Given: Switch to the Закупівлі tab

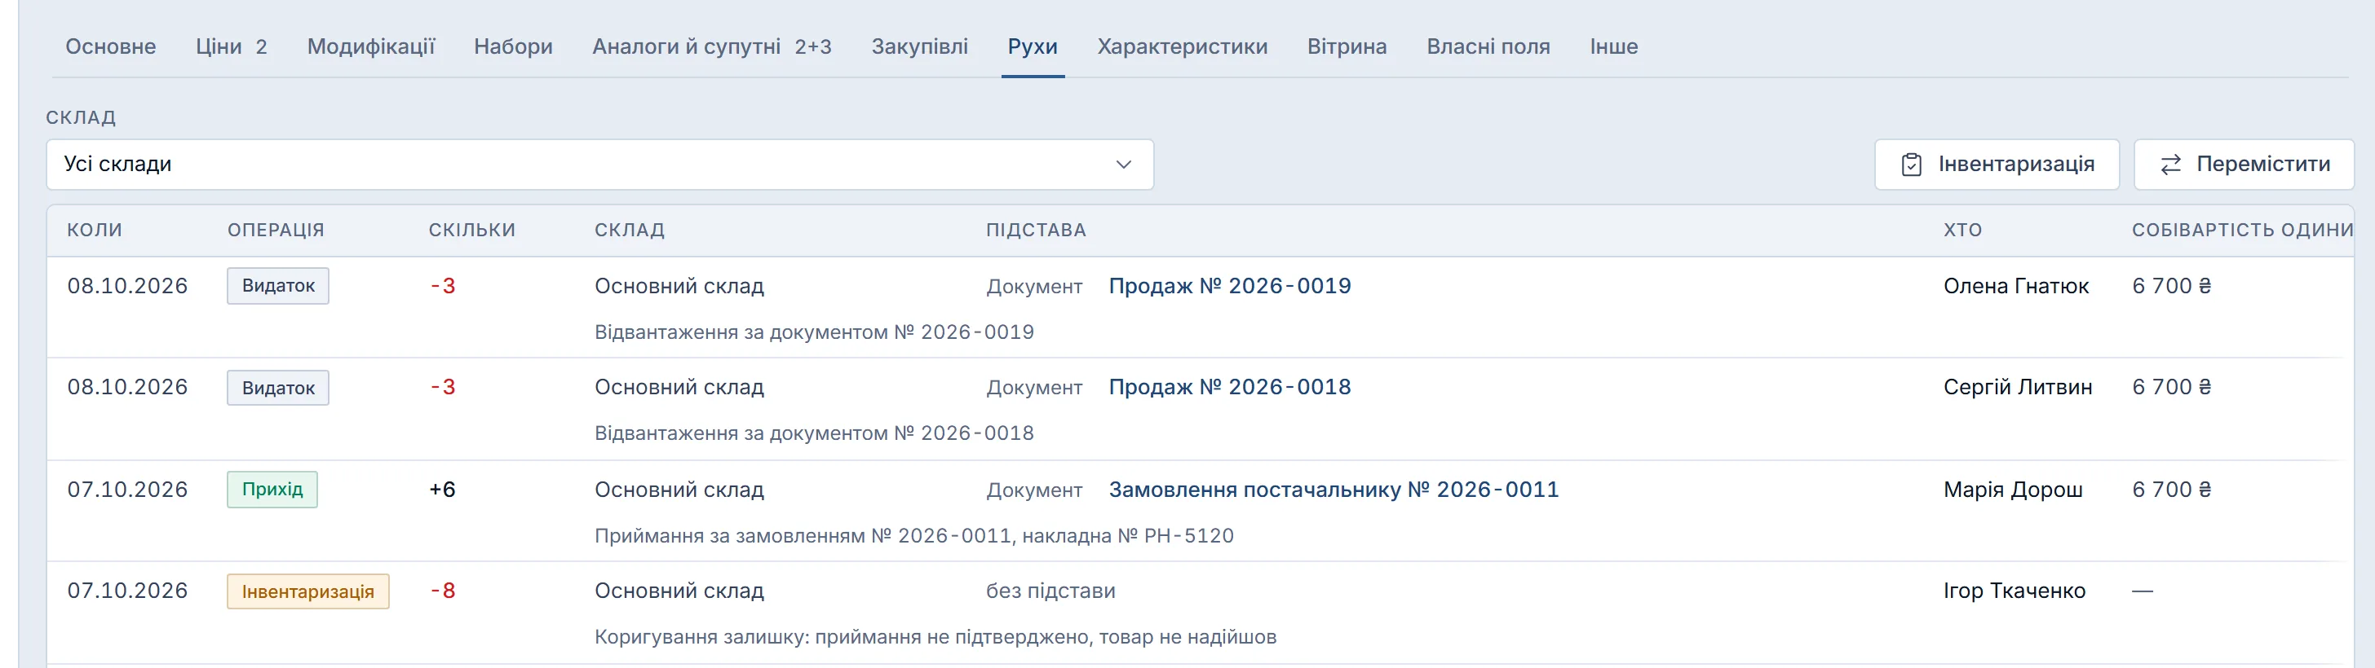Looking at the screenshot, I should [920, 47].
